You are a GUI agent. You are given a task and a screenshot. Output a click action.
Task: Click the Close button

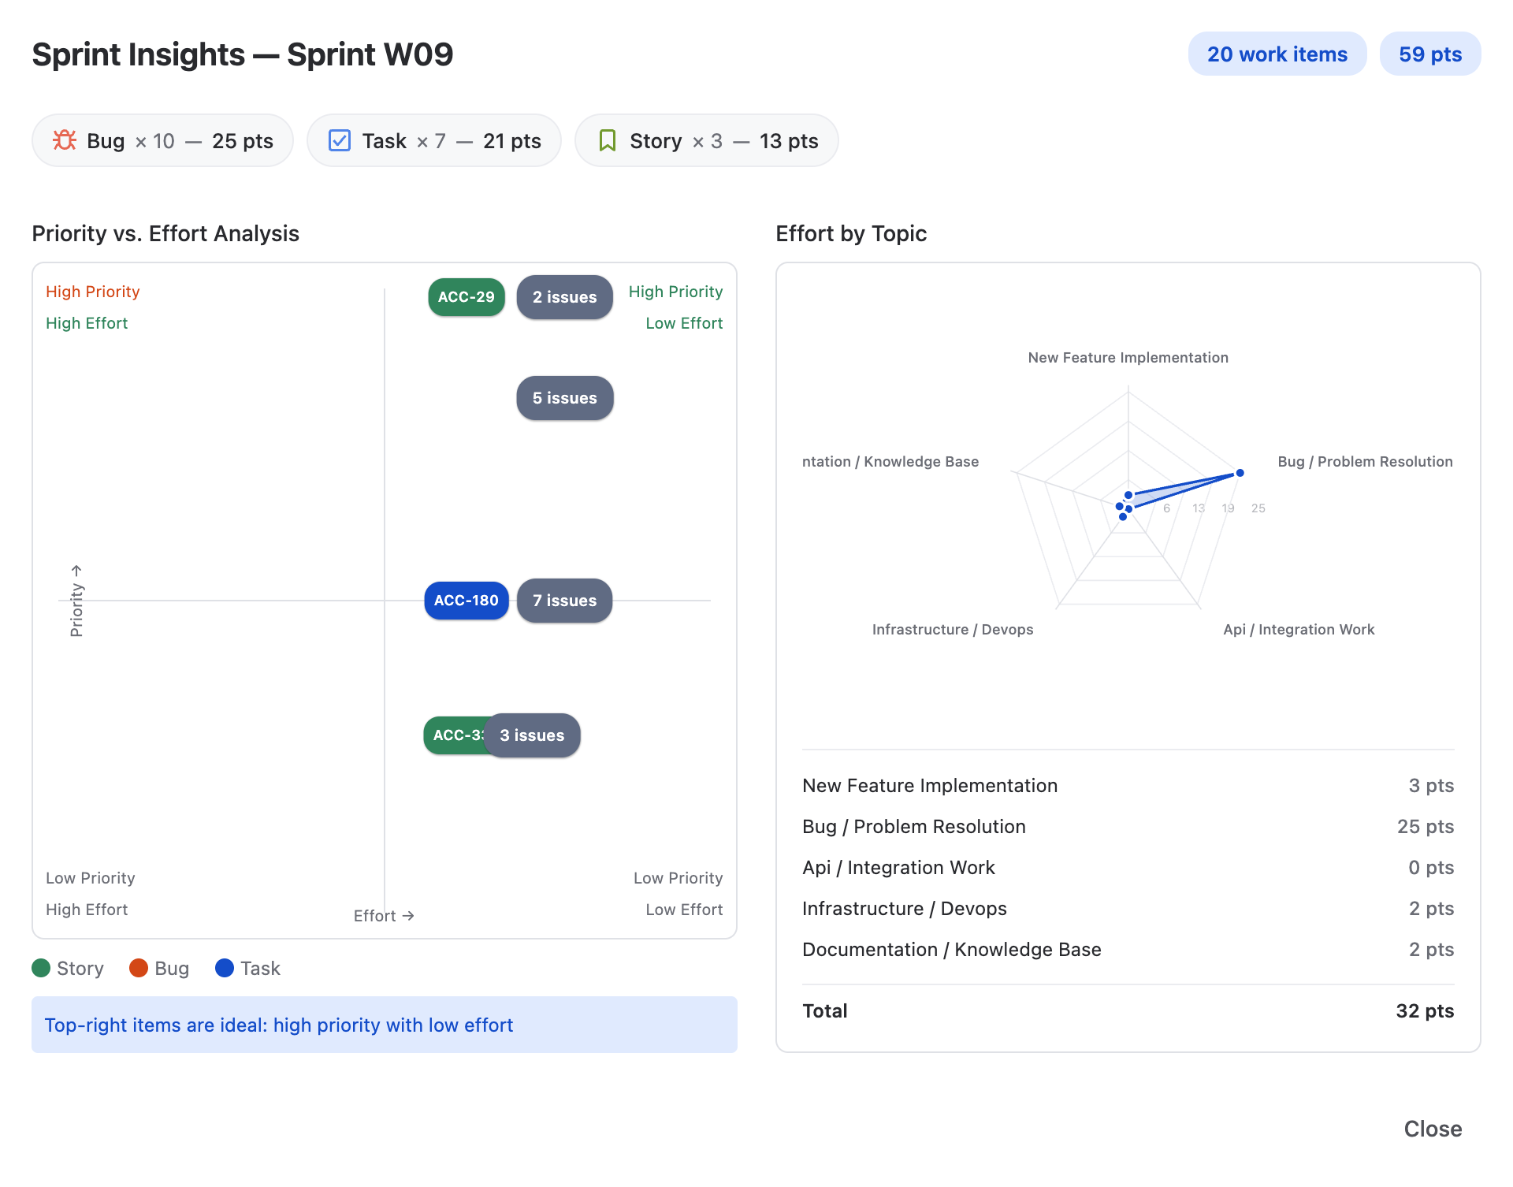[1432, 1129]
